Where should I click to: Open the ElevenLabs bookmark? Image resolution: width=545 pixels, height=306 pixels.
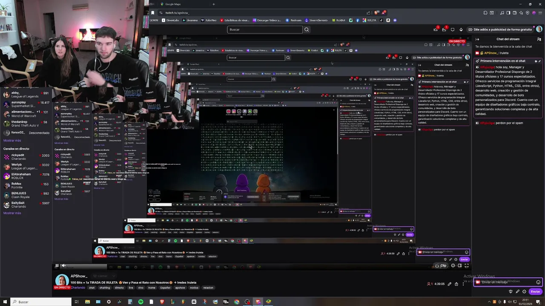(x=171, y=20)
